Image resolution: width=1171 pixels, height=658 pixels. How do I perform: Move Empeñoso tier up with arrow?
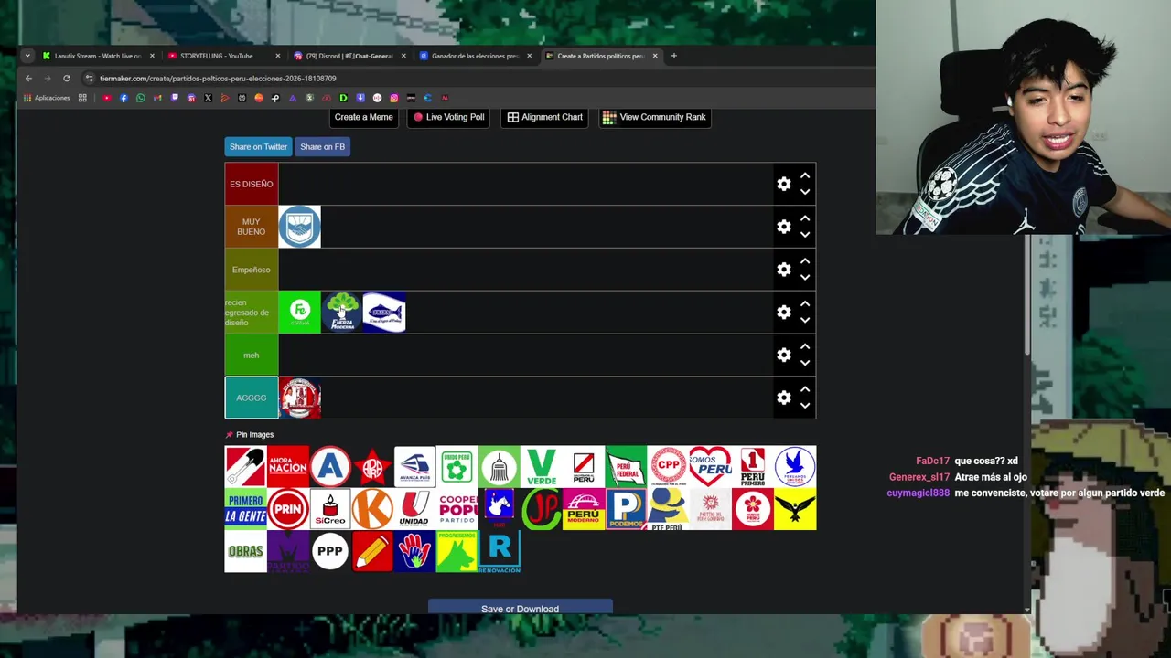(805, 261)
